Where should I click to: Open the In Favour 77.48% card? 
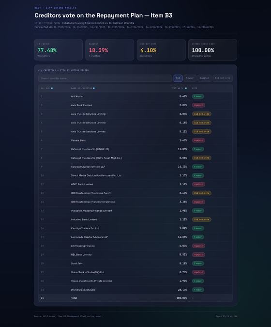(x=59, y=49)
